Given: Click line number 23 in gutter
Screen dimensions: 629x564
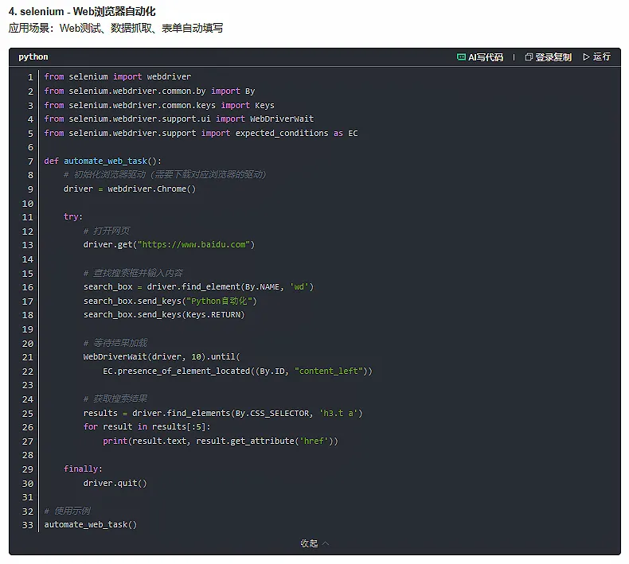Looking at the screenshot, I should pos(27,385).
